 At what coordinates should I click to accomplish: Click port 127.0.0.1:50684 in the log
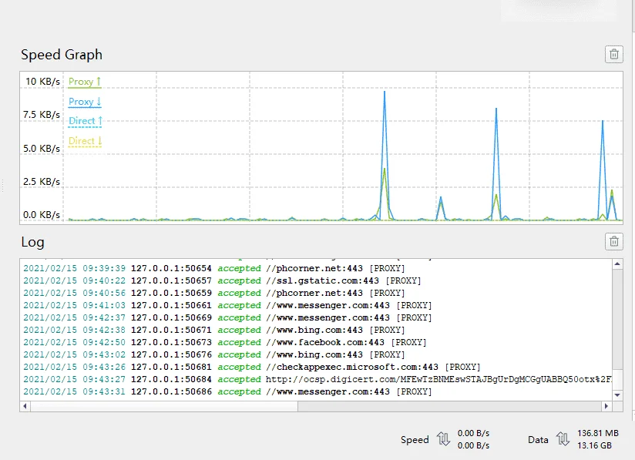tap(171, 379)
